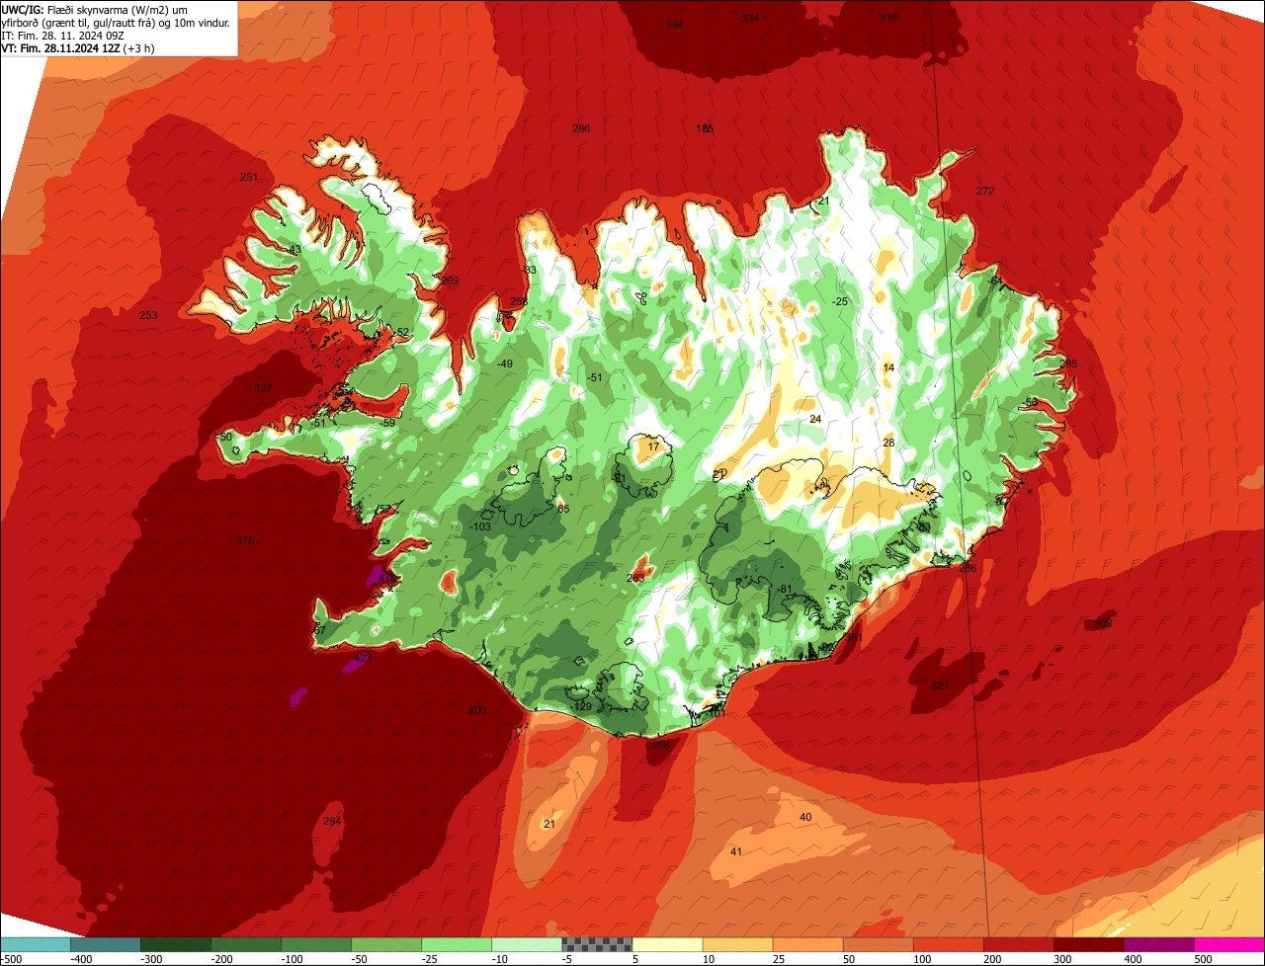Click the orange swatch between 50 and 100
The width and height of the screenshot is (1265, 966).
point(878,944)
